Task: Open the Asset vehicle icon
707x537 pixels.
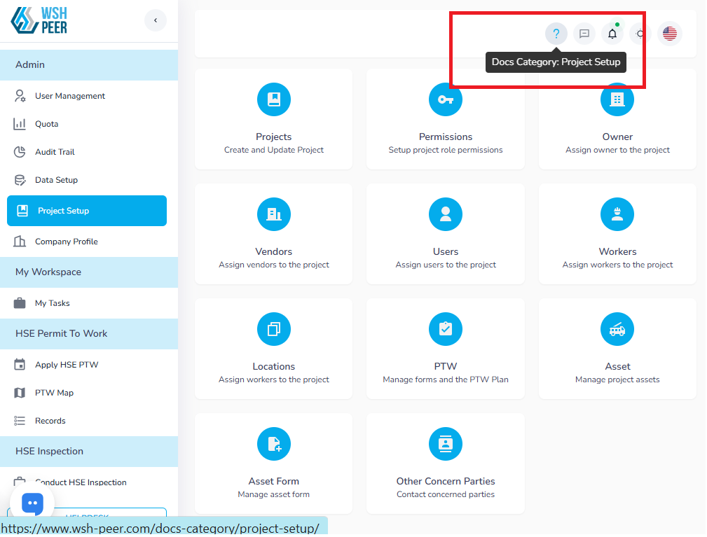Action: tap(617, 329)
